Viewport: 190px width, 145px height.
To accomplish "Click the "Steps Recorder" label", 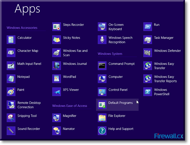I will pos(73,25).
